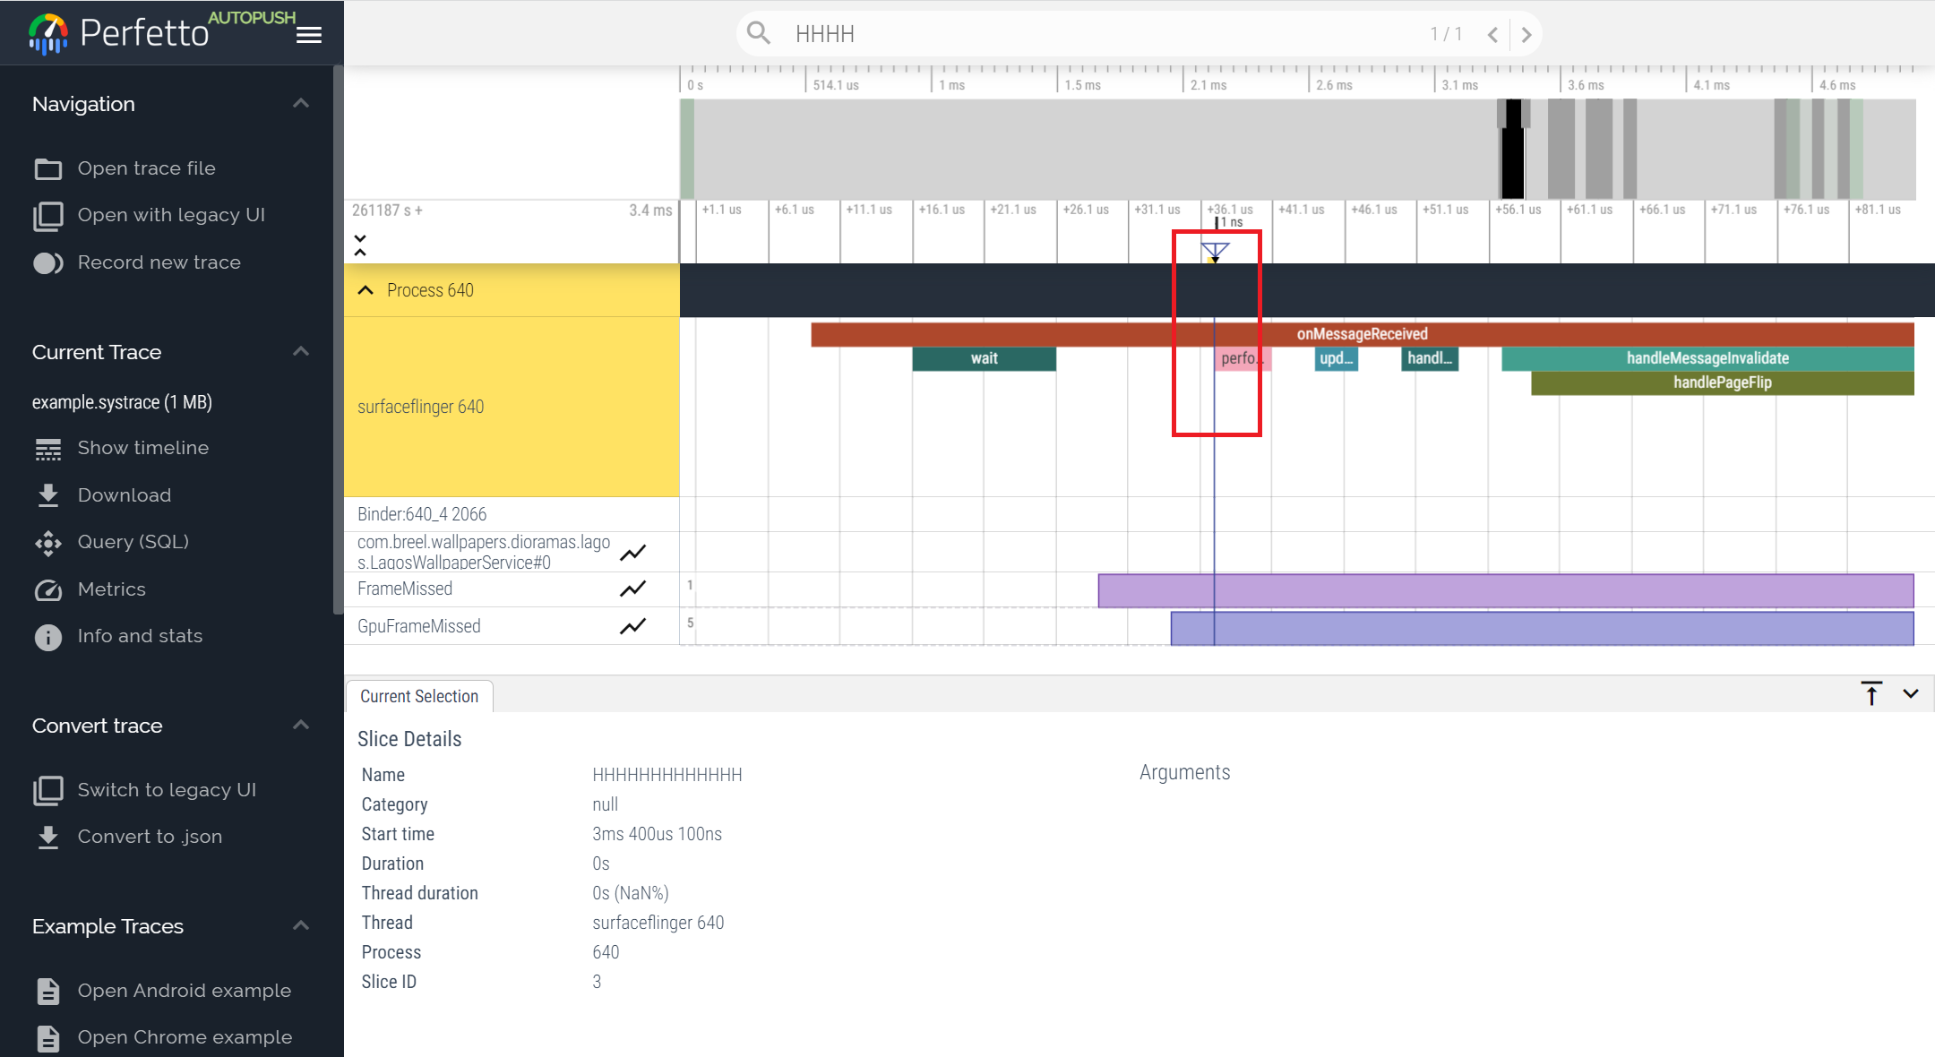Screen dimensions: 1935x1057
Task: Click Switch to legacy UI
Action: click(x=164, y=789)
